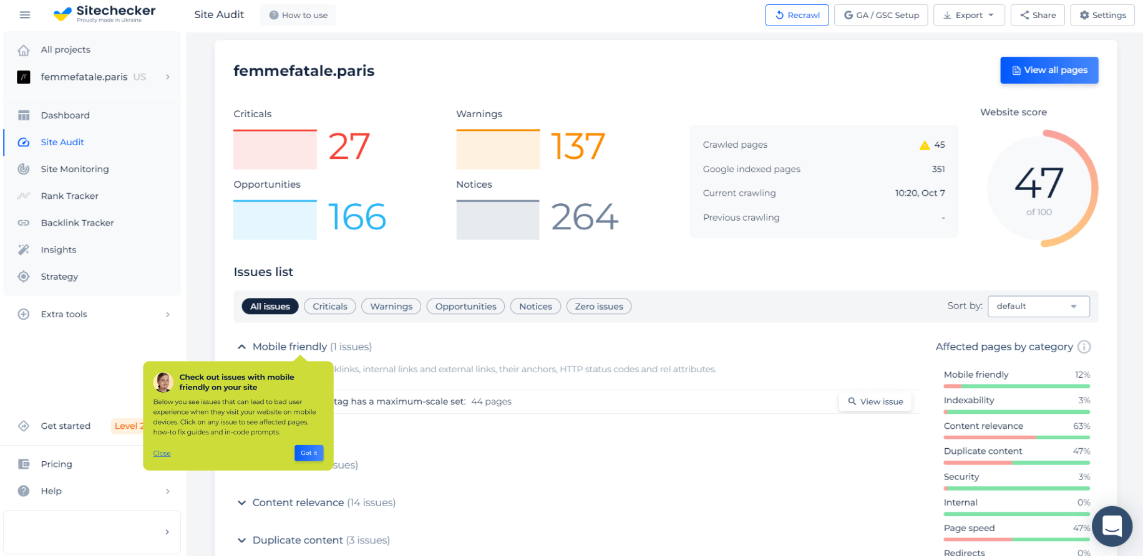Click the red Criticals color block
The width and height of the screenshot is (1143, 556).
[x=275, y=149]
